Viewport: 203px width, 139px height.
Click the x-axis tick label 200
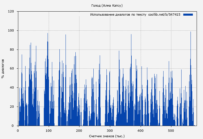coord(79,130)
